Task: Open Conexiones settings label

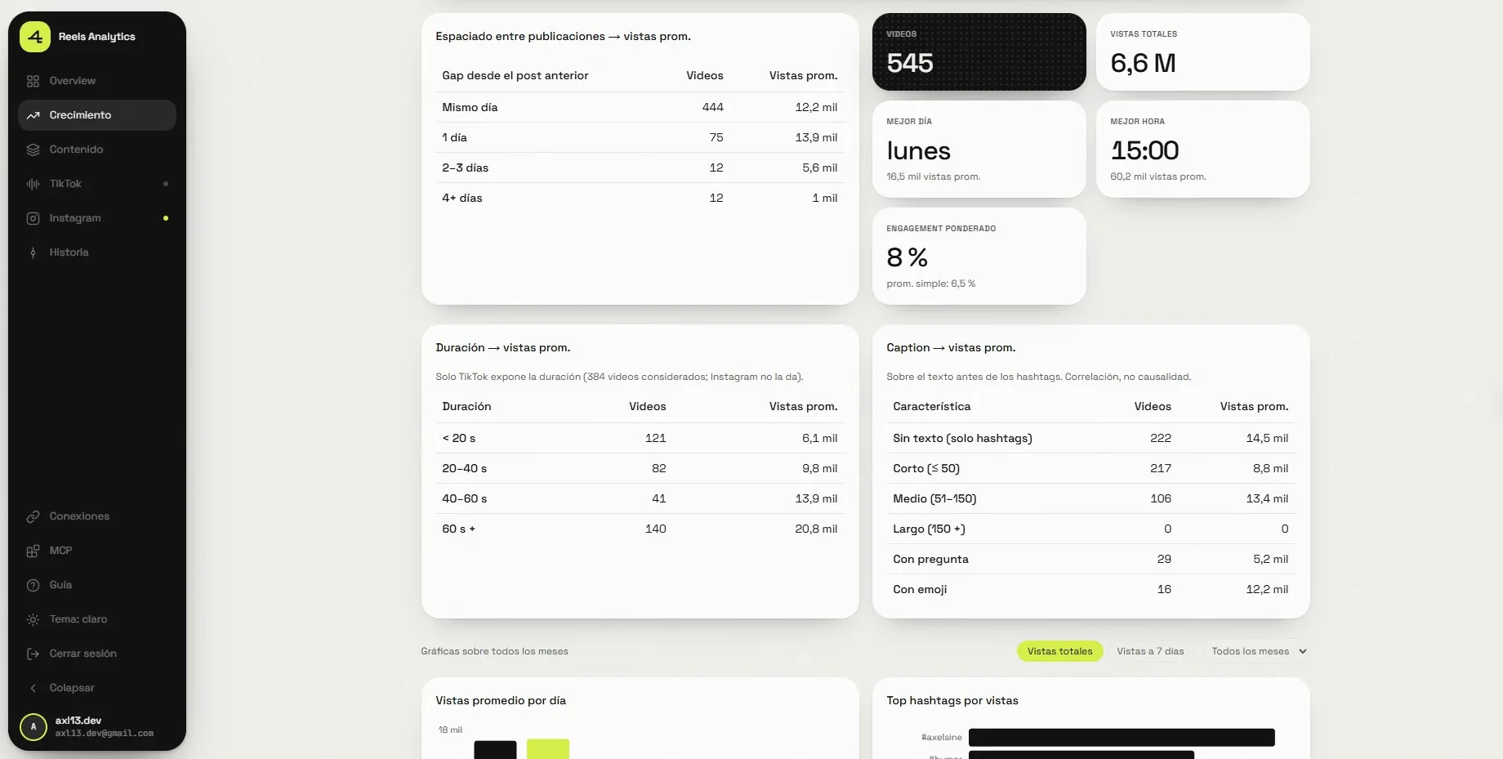Action: [x=79, y=516]
